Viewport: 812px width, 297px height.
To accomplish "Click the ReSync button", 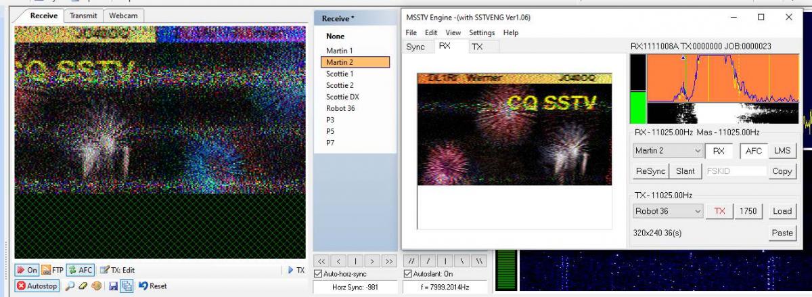I will tap(651, 171).
